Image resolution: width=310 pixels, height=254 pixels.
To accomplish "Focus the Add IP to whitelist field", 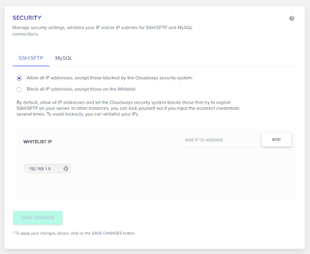I will pyautogui.click(x=220, y=140).
